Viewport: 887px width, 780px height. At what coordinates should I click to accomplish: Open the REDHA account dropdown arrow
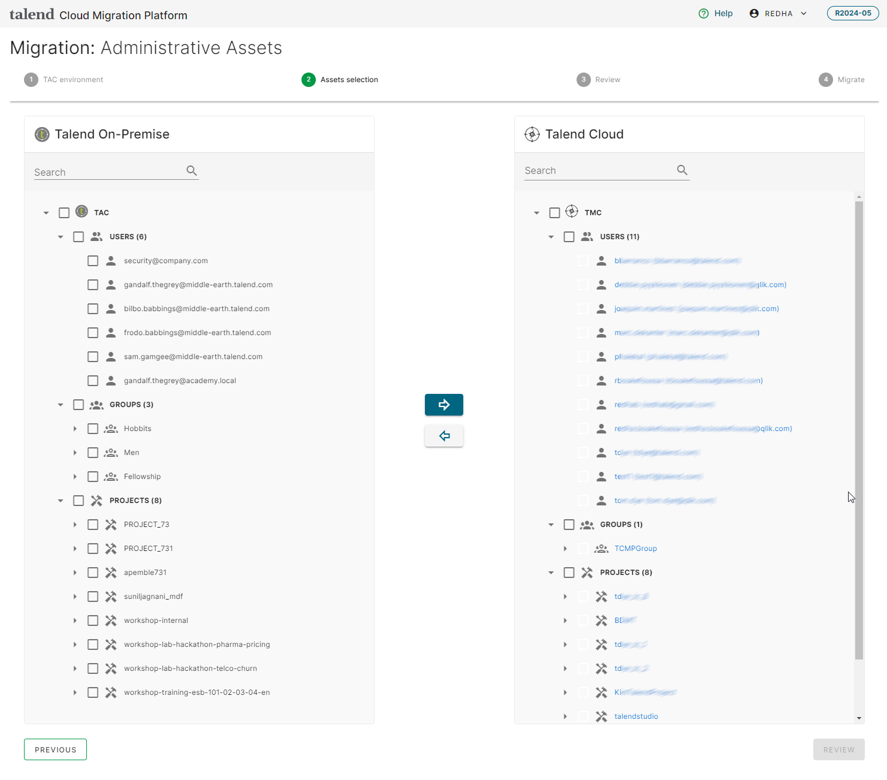click(804, 14)
